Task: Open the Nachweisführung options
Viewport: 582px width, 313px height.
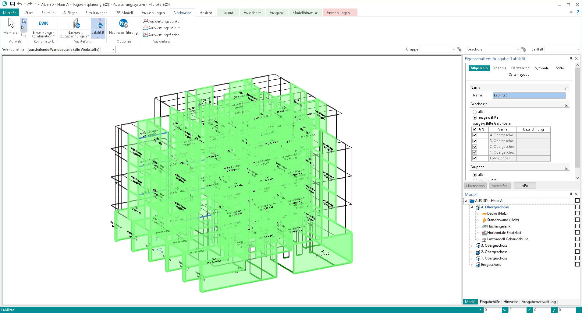Action: 123,24
